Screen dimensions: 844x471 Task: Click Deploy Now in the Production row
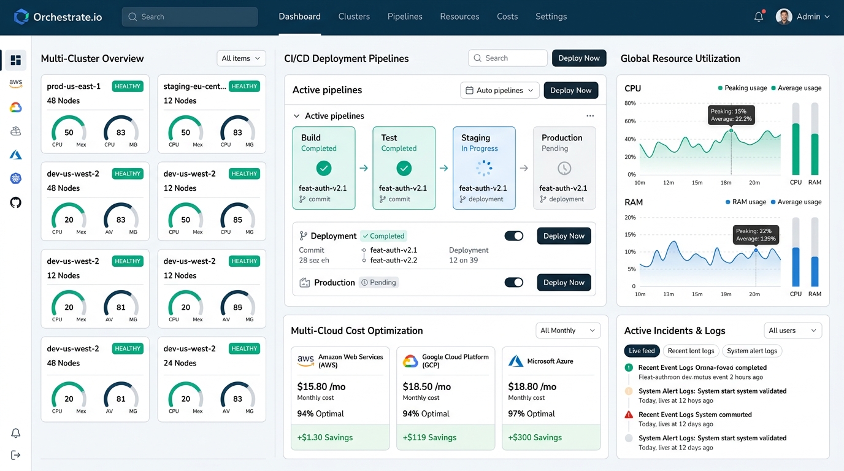pyautogui.click(x=564, y=283)
